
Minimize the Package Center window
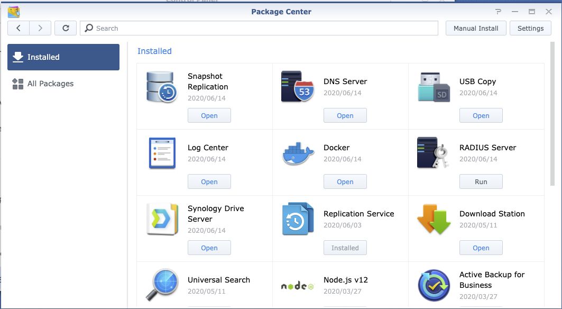coord(515,12)
